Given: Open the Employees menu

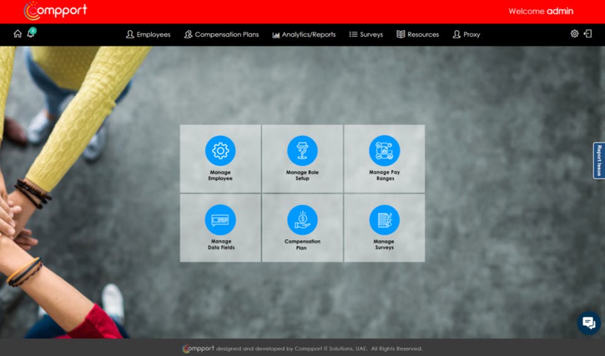Looking at the screenshot, I should (x=148, y=35).
